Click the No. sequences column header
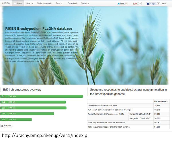The image size is (172, 142). pos(161,101)
